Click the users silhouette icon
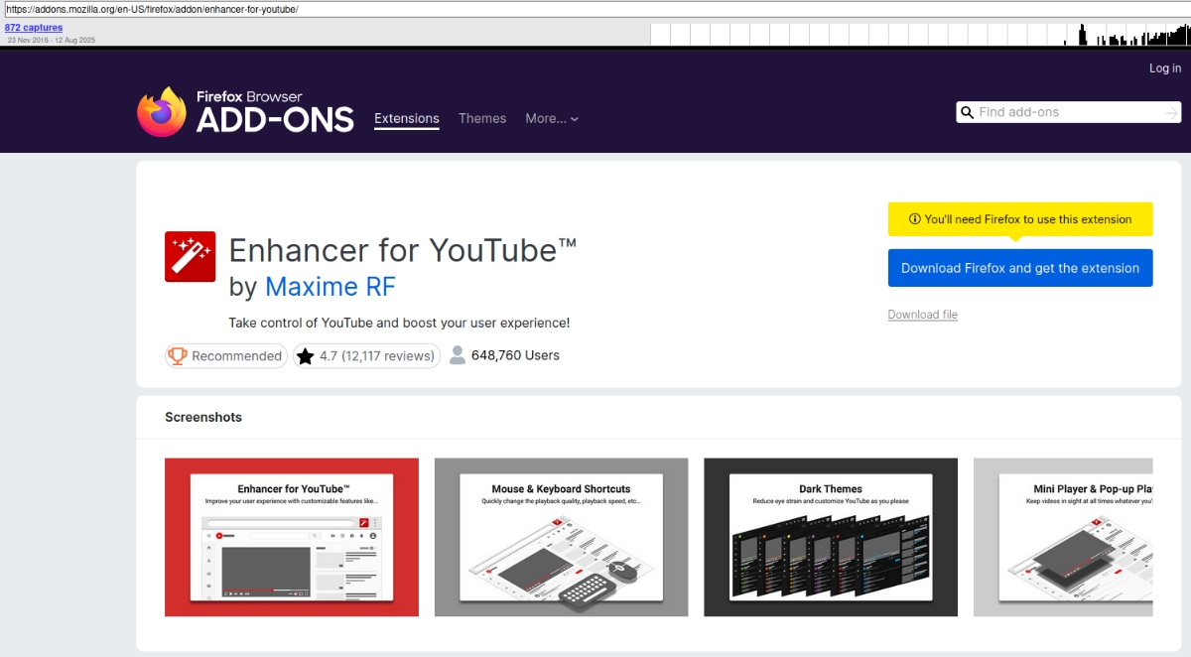 click(458, 355)
